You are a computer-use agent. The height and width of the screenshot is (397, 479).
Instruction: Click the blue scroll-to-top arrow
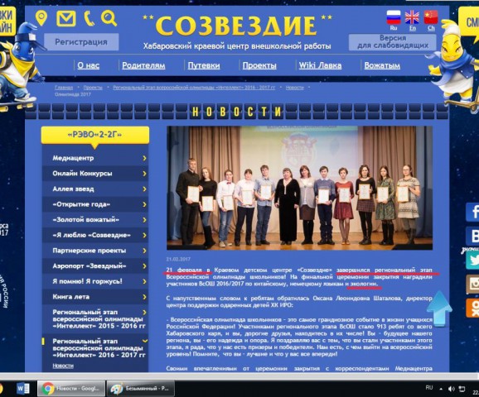[x=439, y=309]
